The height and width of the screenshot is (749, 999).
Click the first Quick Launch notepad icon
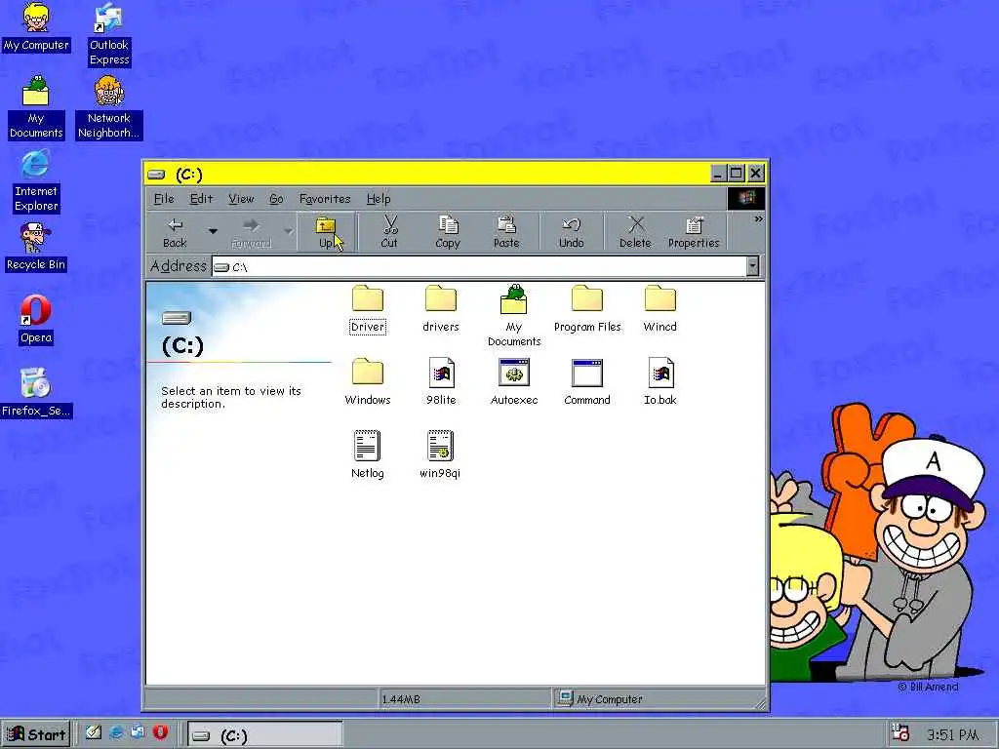pos(95,732)
